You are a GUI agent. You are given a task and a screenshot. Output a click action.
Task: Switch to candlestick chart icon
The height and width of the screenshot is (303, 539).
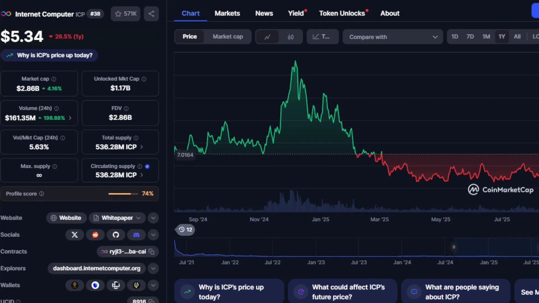[x=291, y=36]
